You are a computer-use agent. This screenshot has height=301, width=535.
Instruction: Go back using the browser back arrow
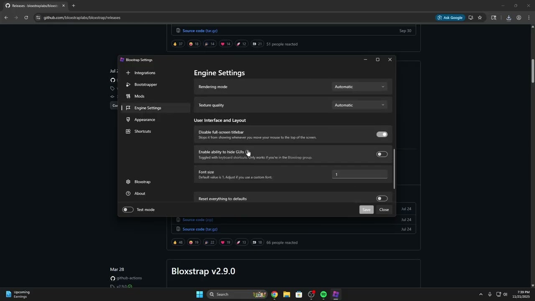click(x=6, y=18)
